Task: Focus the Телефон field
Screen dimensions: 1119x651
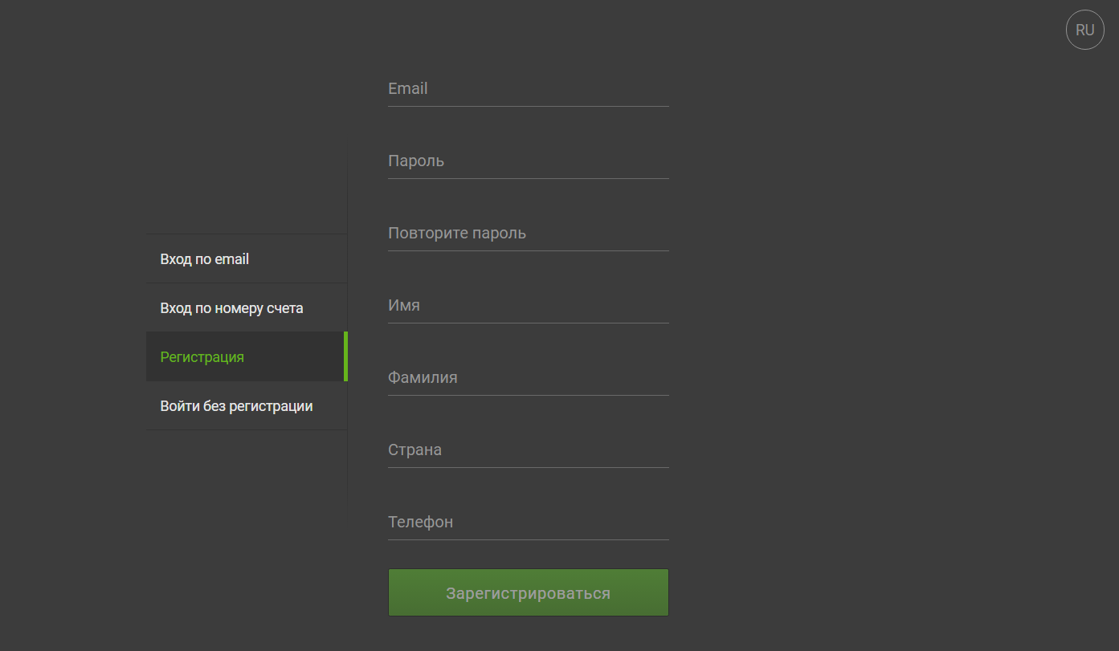Action: 529,523
